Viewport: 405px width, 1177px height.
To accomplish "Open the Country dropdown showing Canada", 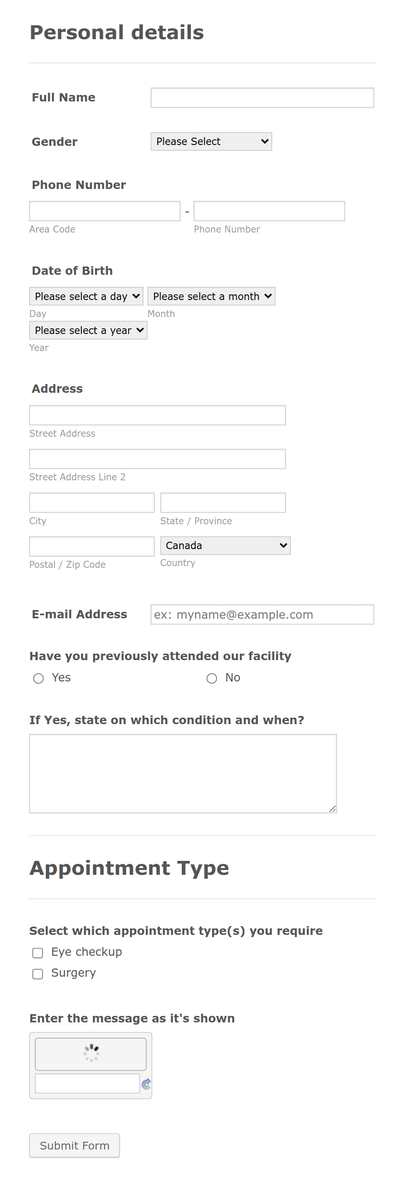I will click(x=225, y=545).
